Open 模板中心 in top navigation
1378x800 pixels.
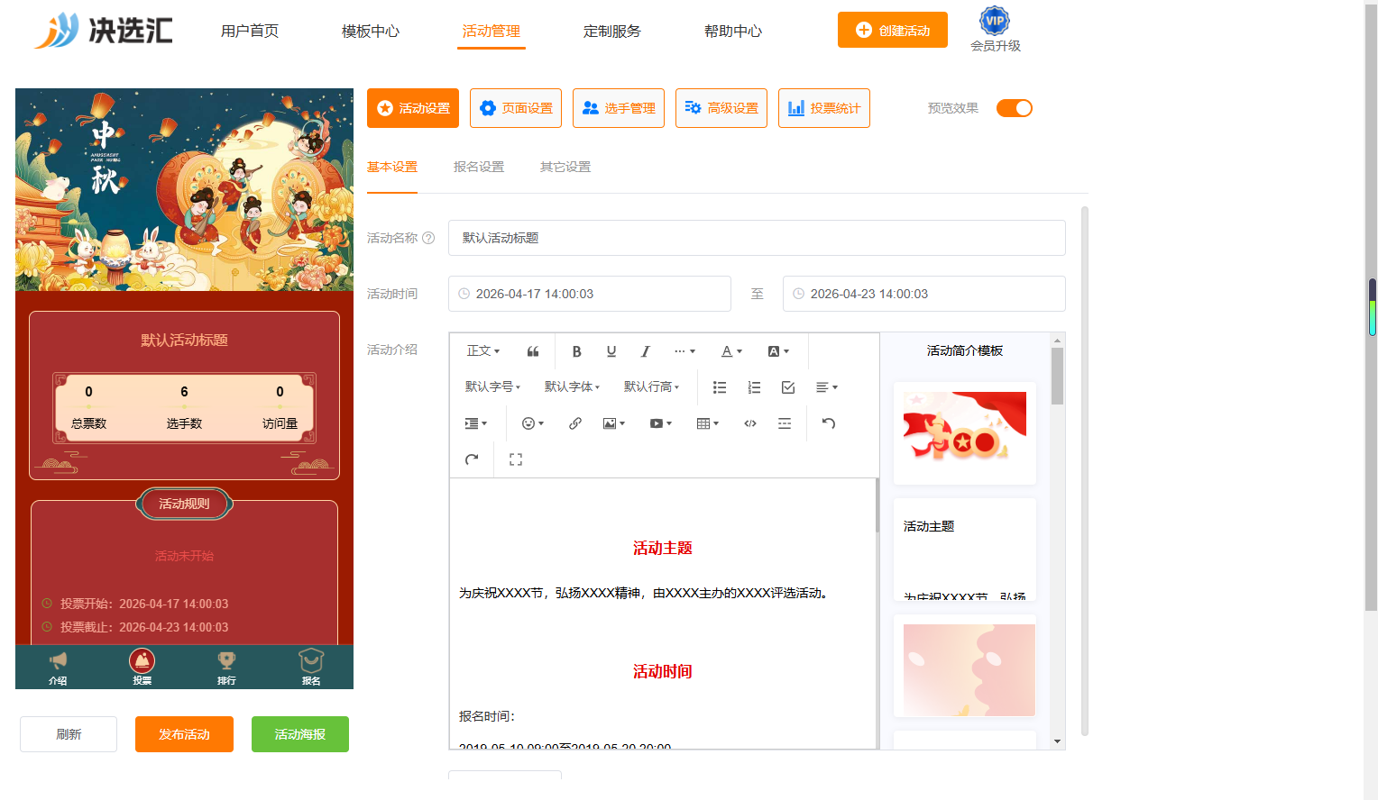(x=371, y=32)
